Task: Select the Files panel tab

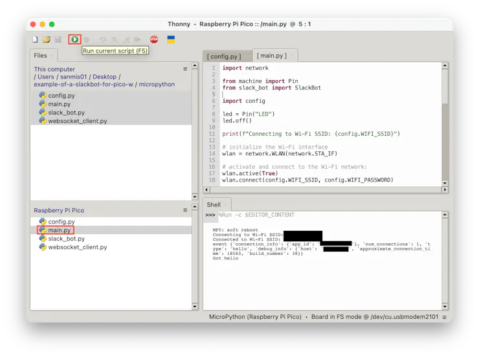Action: [x=40, y=56]
